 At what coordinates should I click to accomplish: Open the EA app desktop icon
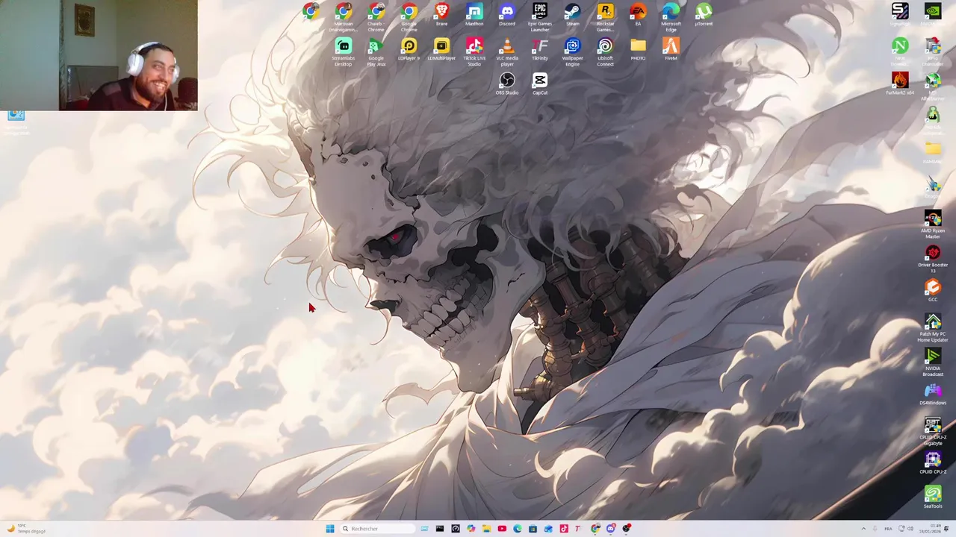tap(638, 14)
